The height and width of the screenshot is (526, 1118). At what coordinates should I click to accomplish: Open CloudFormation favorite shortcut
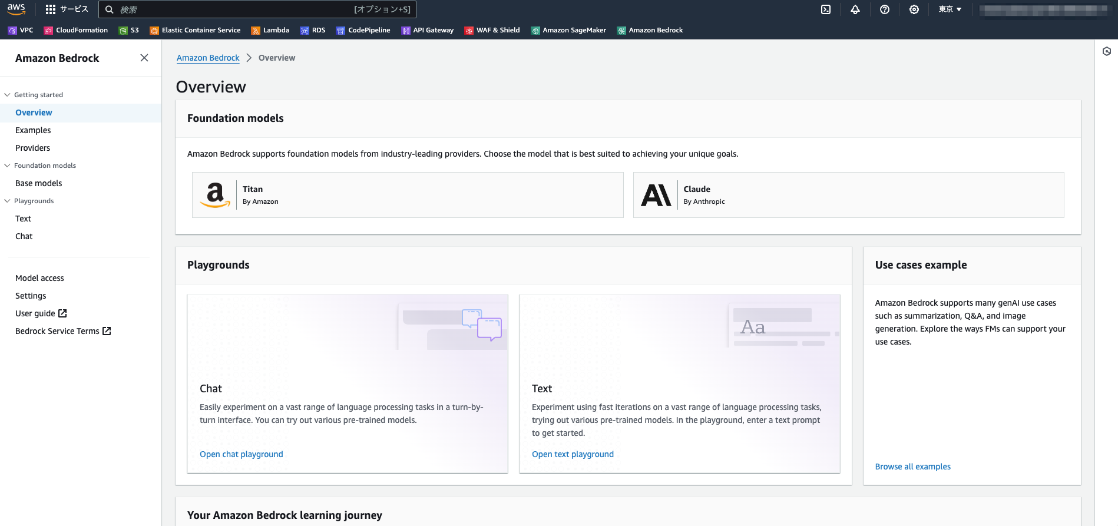click(x=76, y=31)
